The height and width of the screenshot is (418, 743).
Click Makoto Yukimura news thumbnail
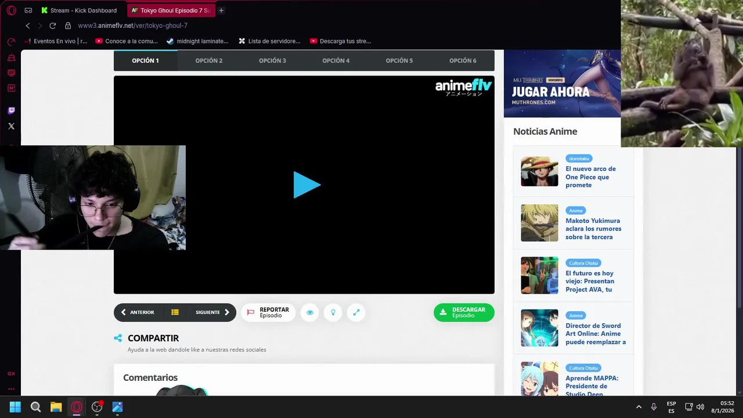pos(539,223)
